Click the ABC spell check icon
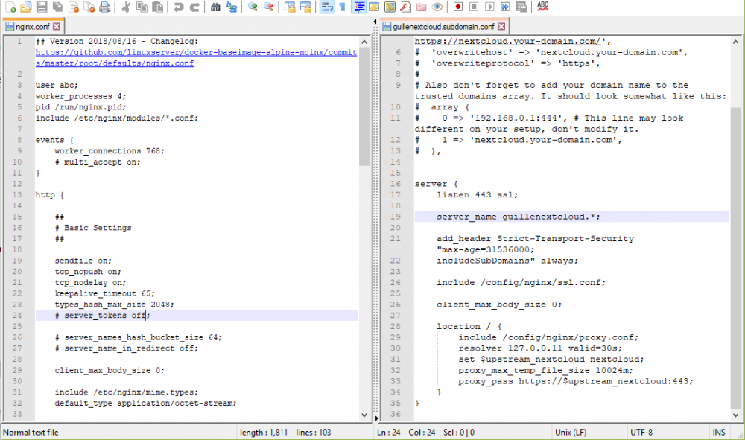Viewport: 745px width, 440px height. point(542,7)
